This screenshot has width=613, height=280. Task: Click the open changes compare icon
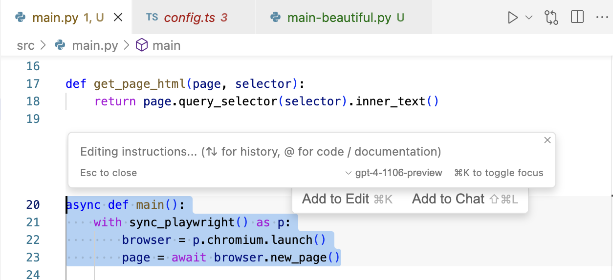pos(551,18)
